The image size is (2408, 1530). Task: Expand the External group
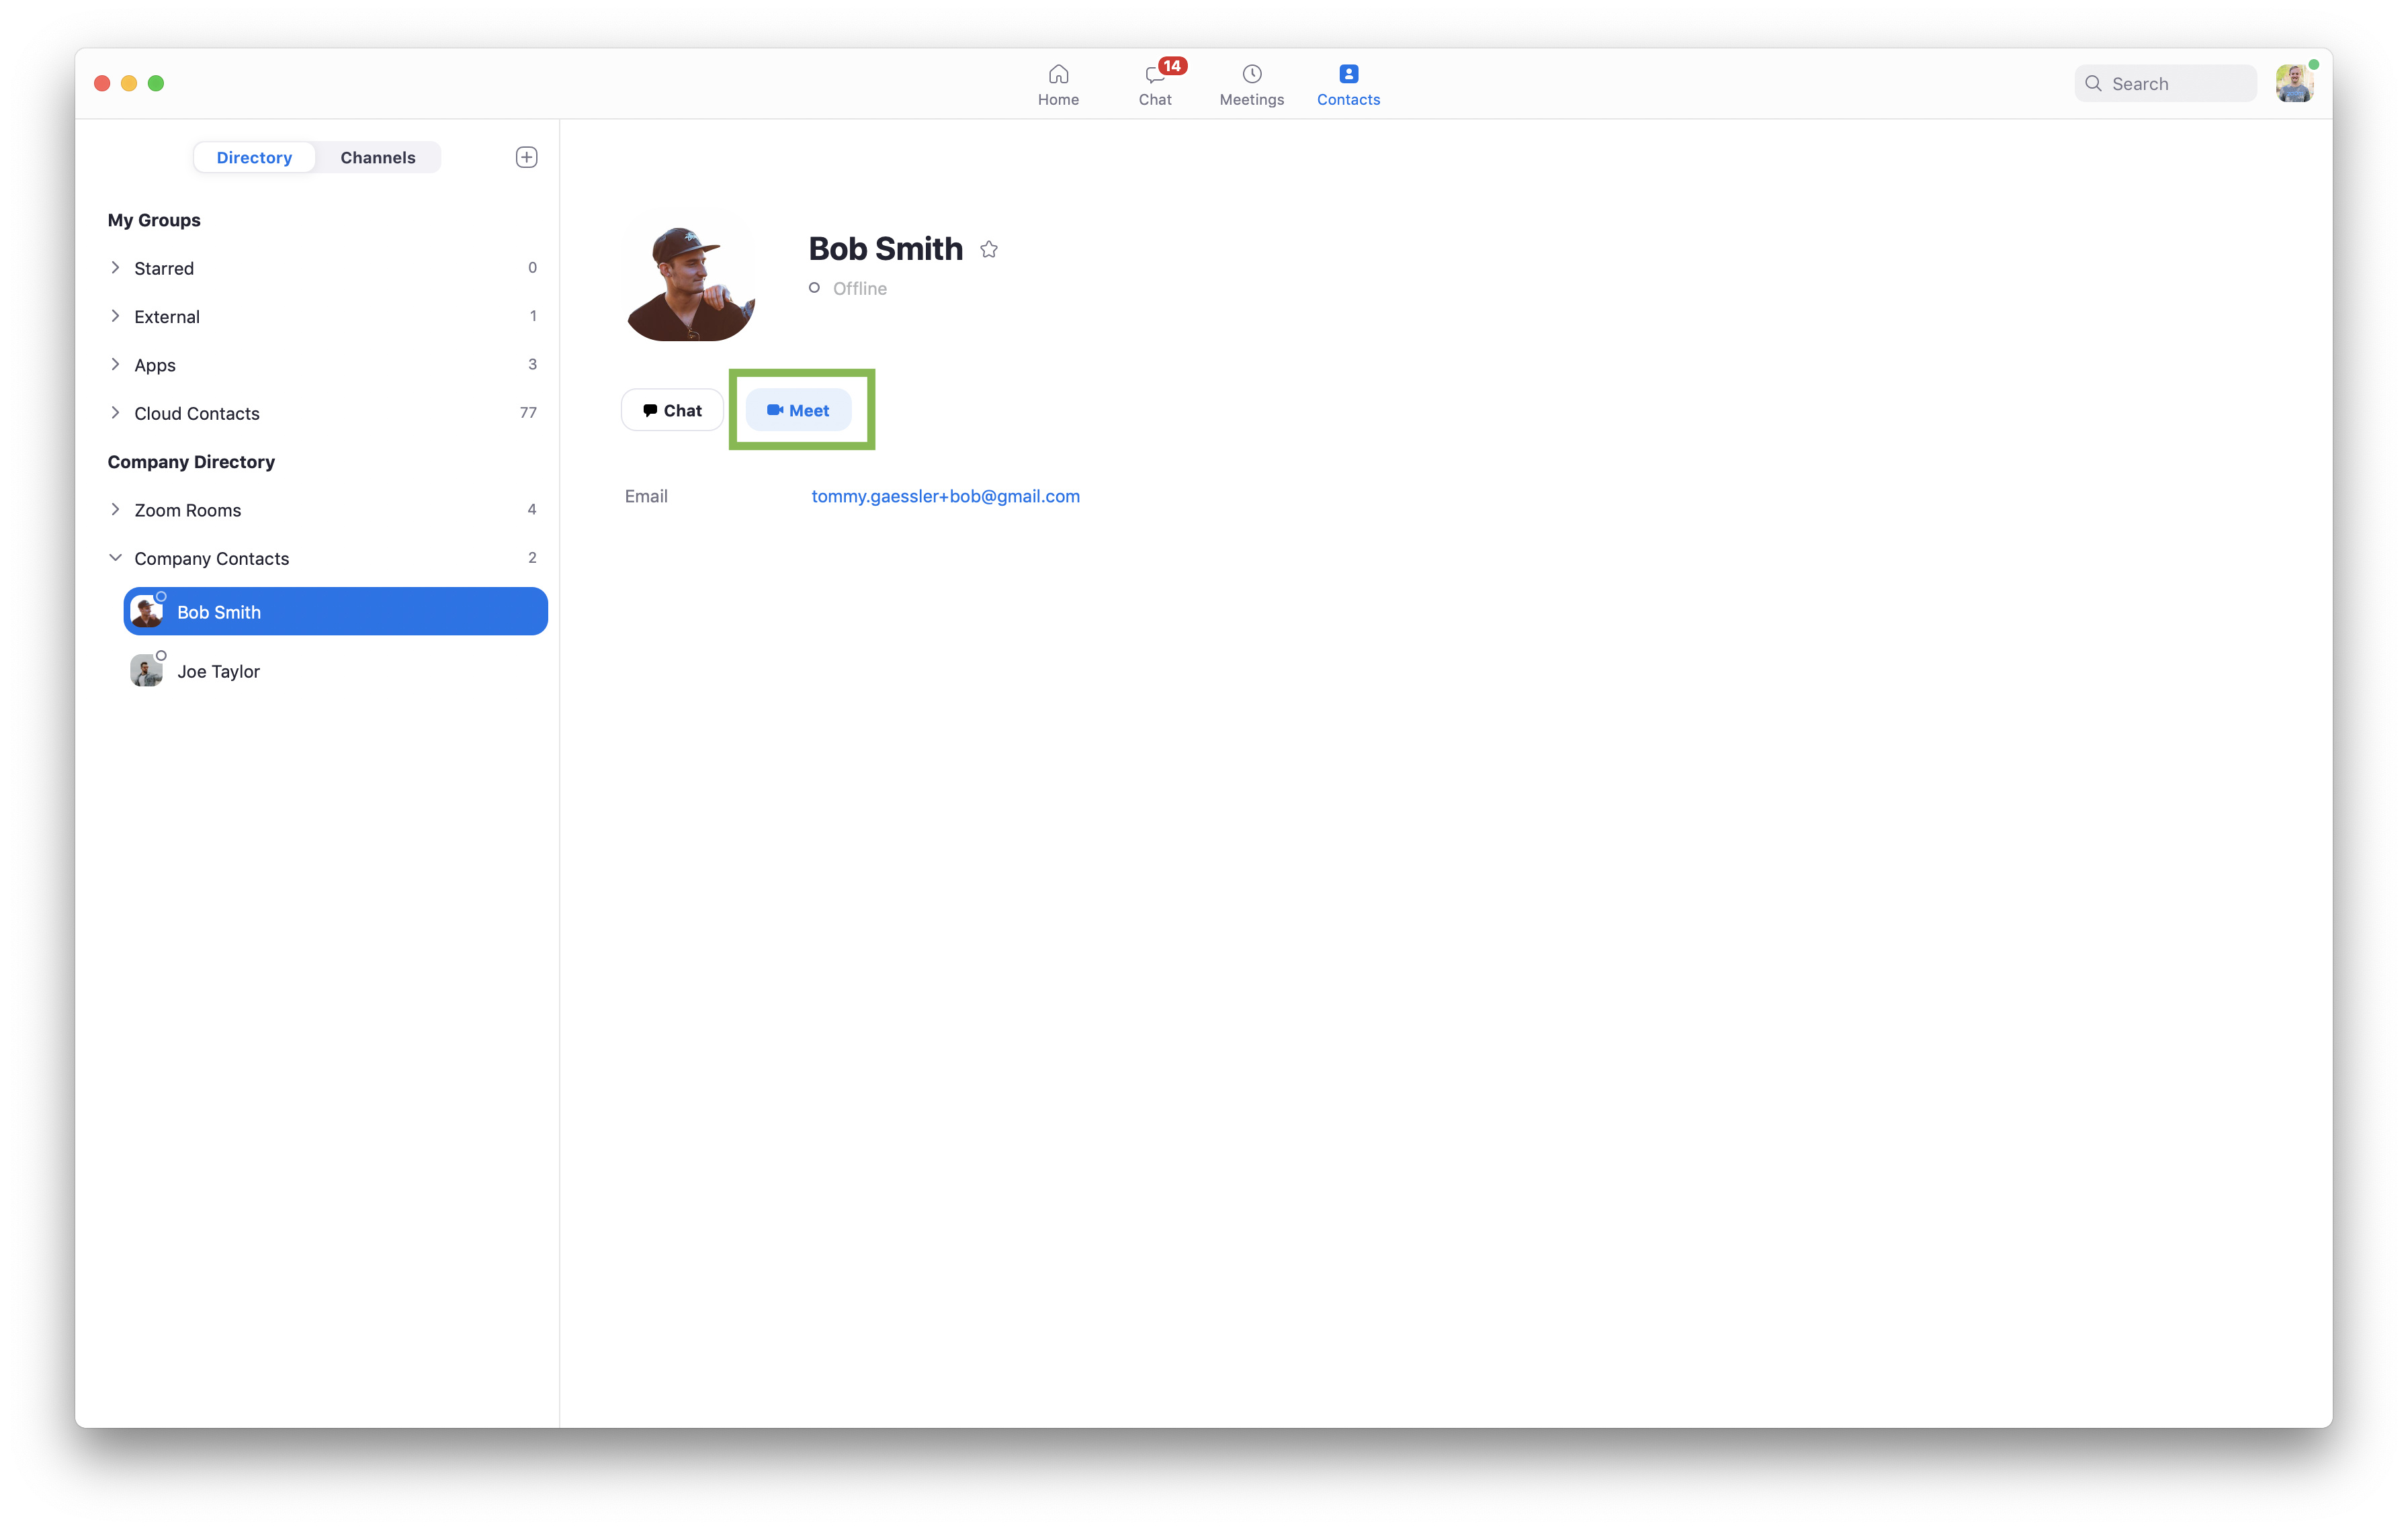116,317
